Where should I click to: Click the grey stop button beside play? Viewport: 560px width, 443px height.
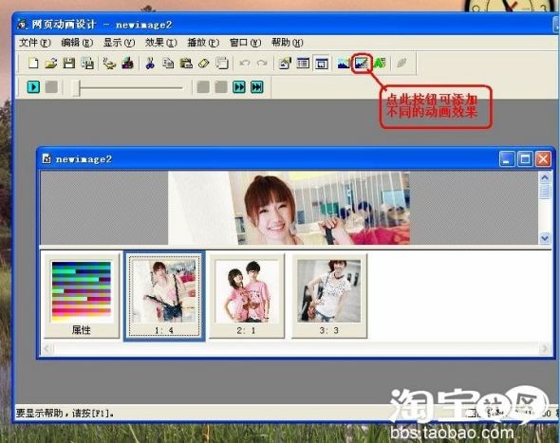(x=52, y=87)
